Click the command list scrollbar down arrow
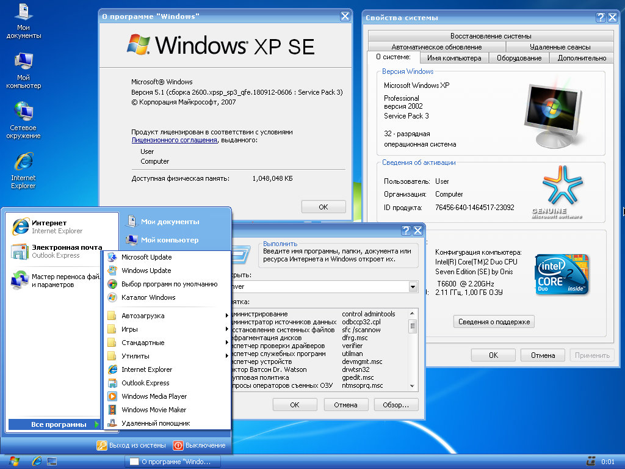 click(413, 386)
